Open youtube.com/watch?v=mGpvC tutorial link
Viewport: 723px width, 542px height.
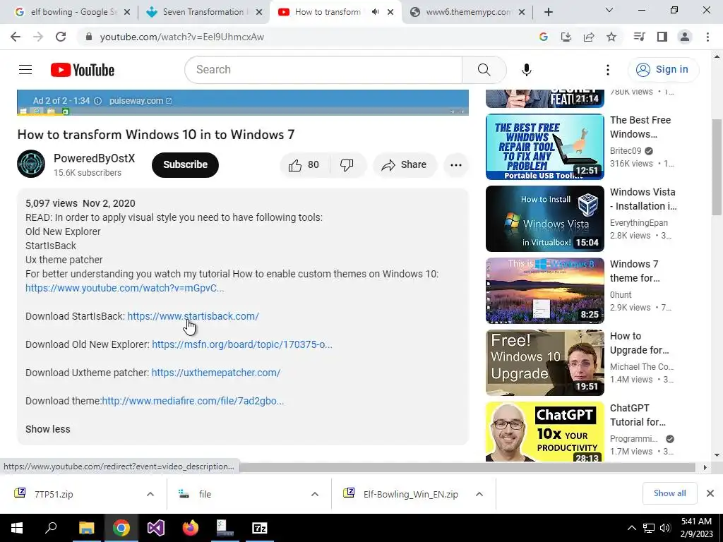tap(124, 288)
